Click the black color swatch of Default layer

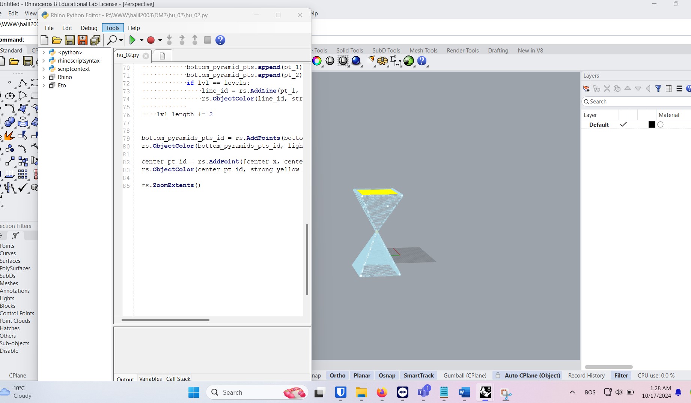652,124
